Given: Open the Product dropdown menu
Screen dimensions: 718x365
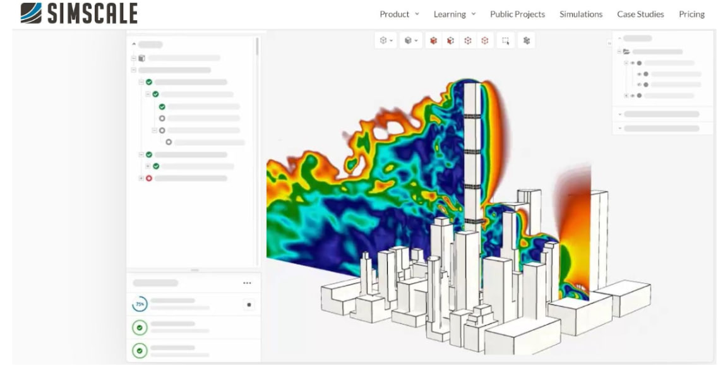Looking at the screenshot, I should pos(398,14).
